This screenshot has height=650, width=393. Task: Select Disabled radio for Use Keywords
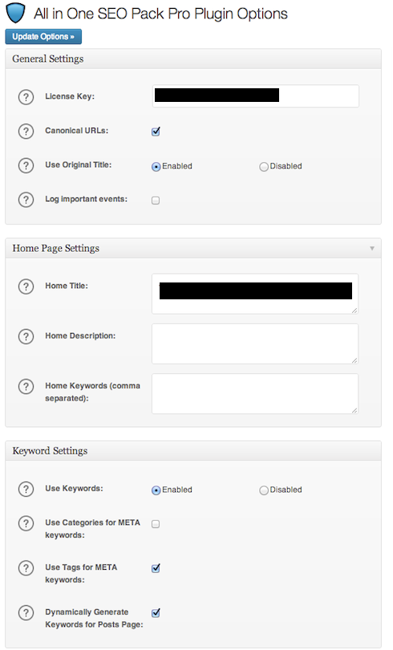coord(263,490)
